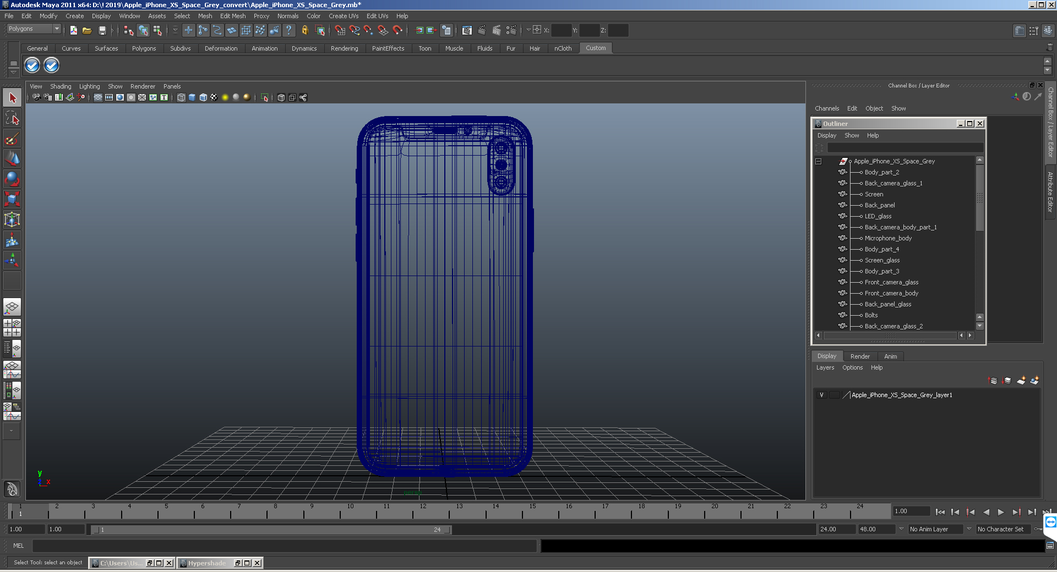Toggle viewport grid display icon
The height and width of the screenshot is (572, 1057).
[x=98, y=97]
